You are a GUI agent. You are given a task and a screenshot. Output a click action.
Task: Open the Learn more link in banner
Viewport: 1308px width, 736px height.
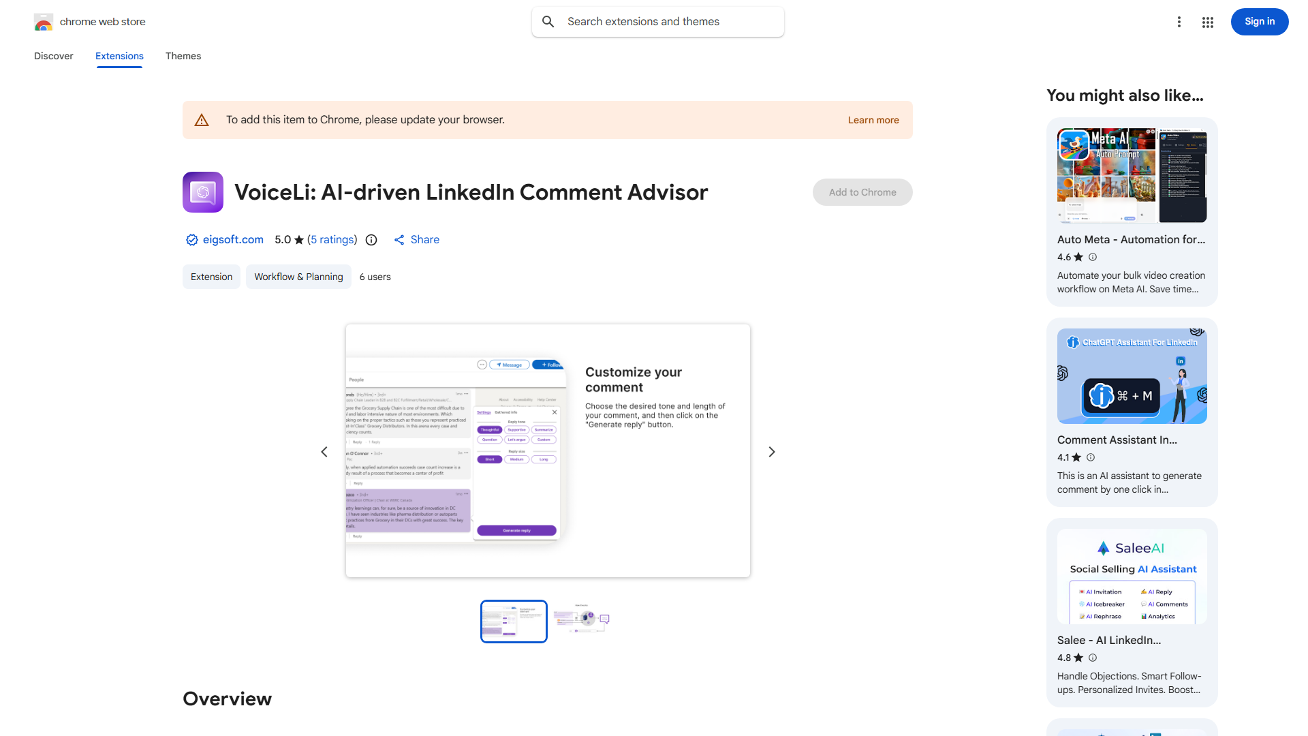tap(873, 120)
